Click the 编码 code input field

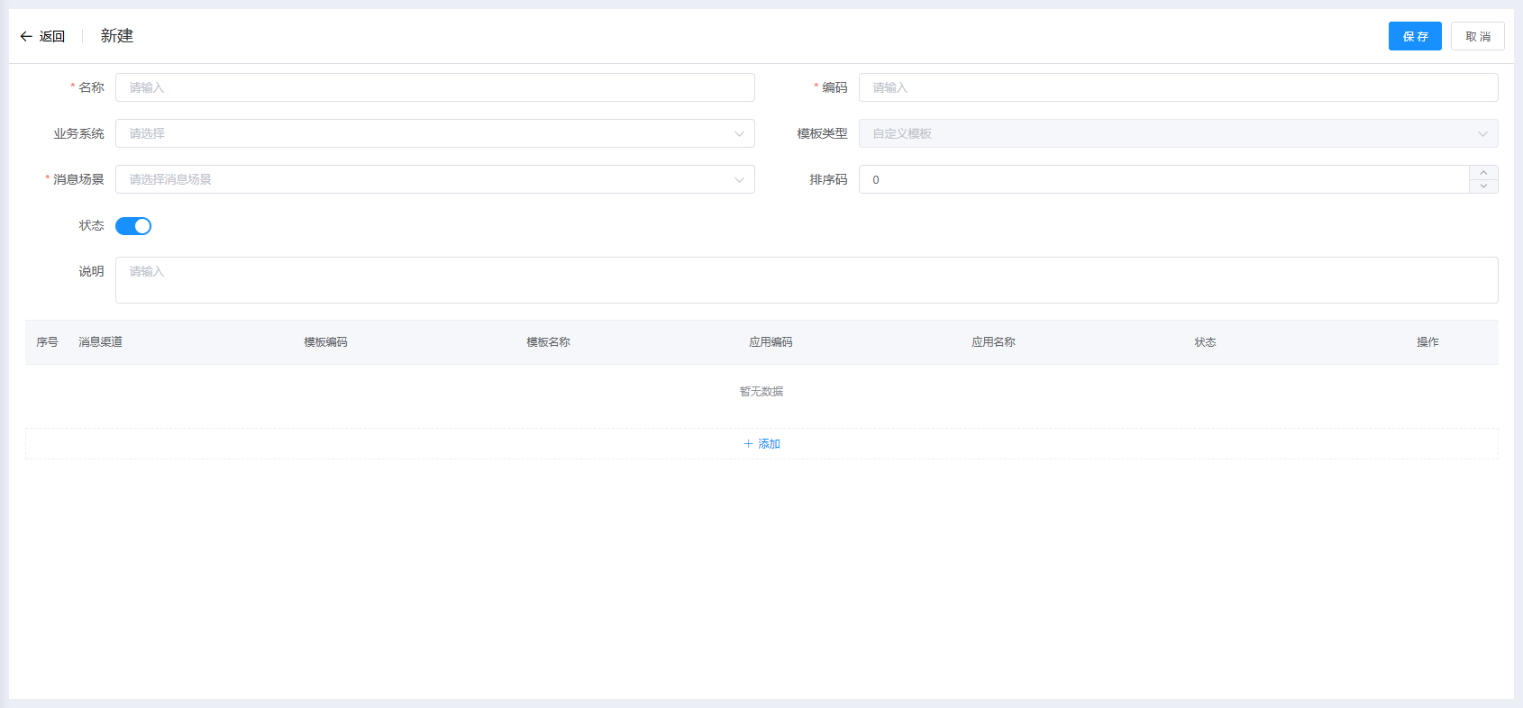point(1177,87)
